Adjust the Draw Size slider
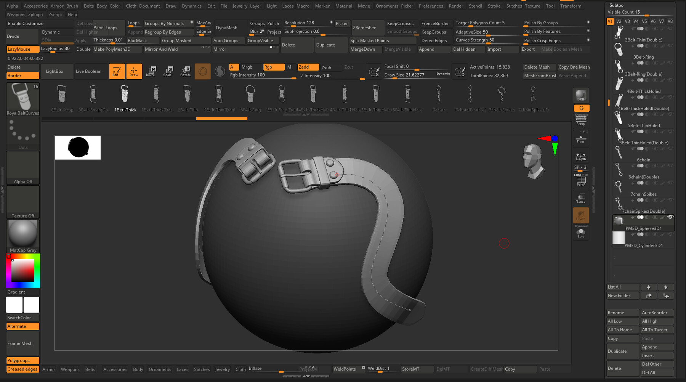Image resolution: width=686 pixels, height=382 pixels. point(417,75)
